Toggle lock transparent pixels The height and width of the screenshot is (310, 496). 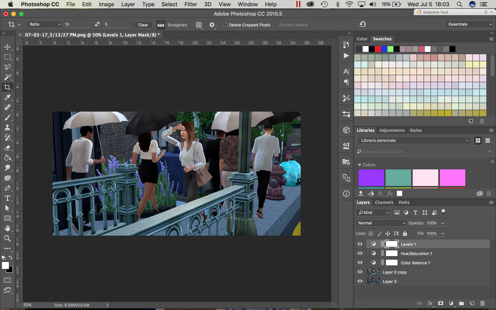tap(371, 234)
